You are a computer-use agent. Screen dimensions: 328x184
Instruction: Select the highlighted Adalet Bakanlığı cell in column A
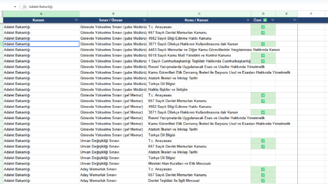41,44
